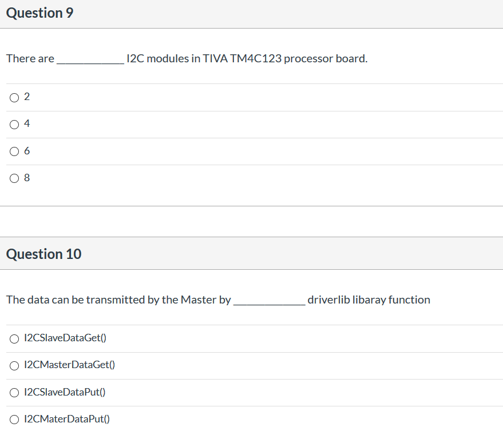
Task: Click the Question 10 heading
Action: 43,254
